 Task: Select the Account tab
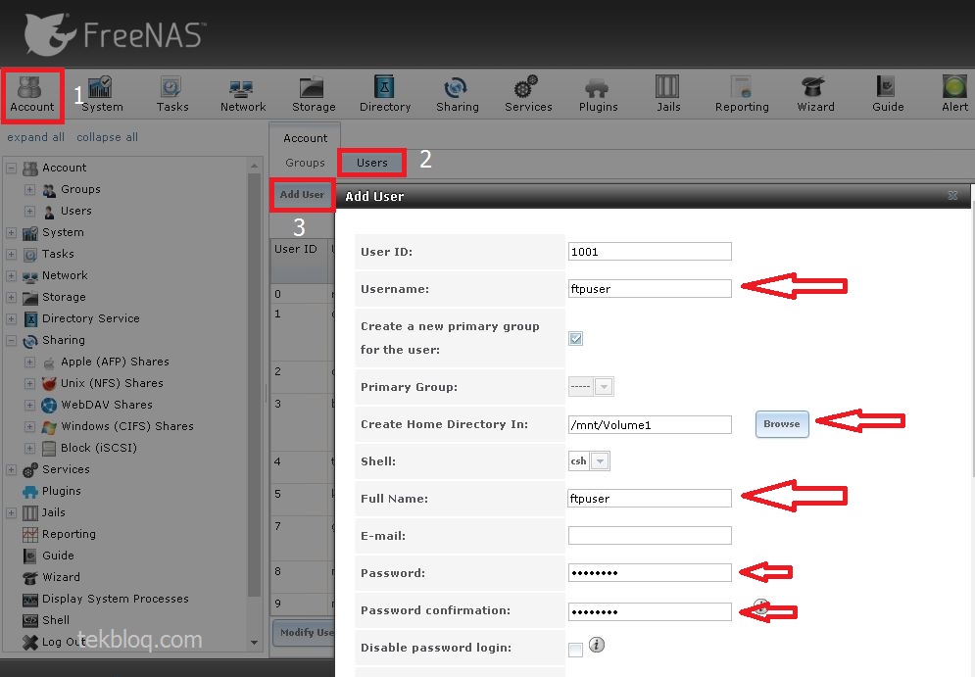point(305,137)
